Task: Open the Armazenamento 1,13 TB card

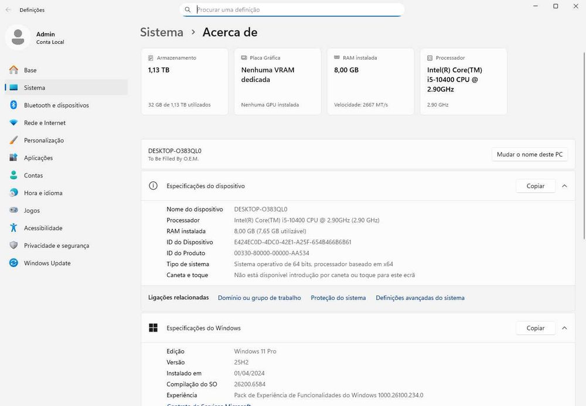Action: [x=185, y=81]
